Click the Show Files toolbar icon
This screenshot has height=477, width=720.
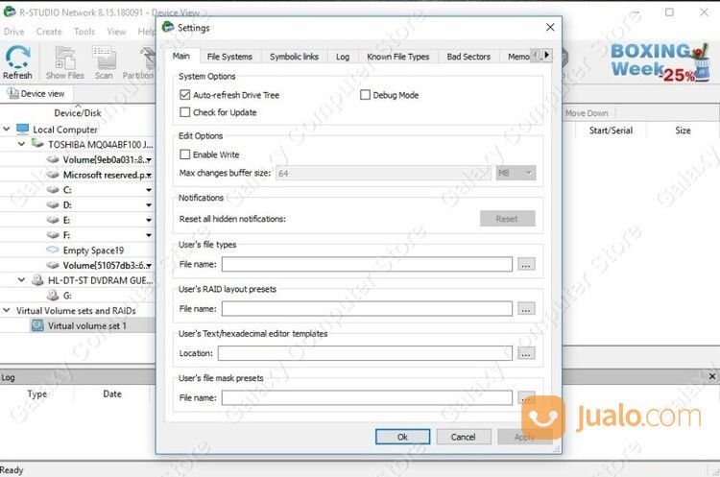pyautogui.click(x=64, y=62)
